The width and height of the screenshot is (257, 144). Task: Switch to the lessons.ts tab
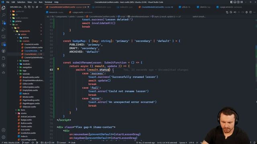pos(55,12)
